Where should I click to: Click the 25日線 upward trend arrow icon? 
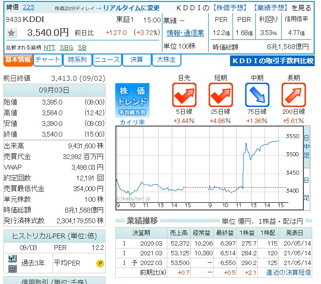pos(220,95)
